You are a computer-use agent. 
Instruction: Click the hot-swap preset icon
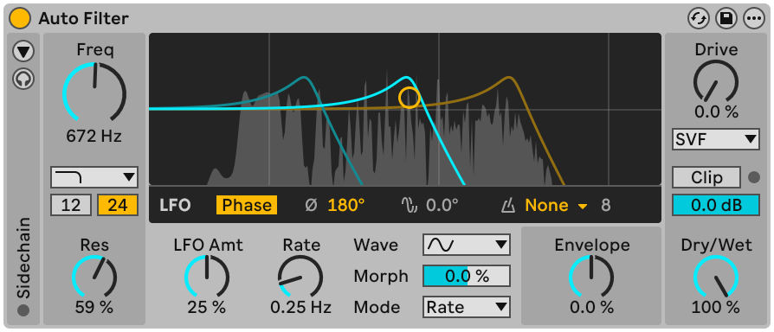click(698, 19)
